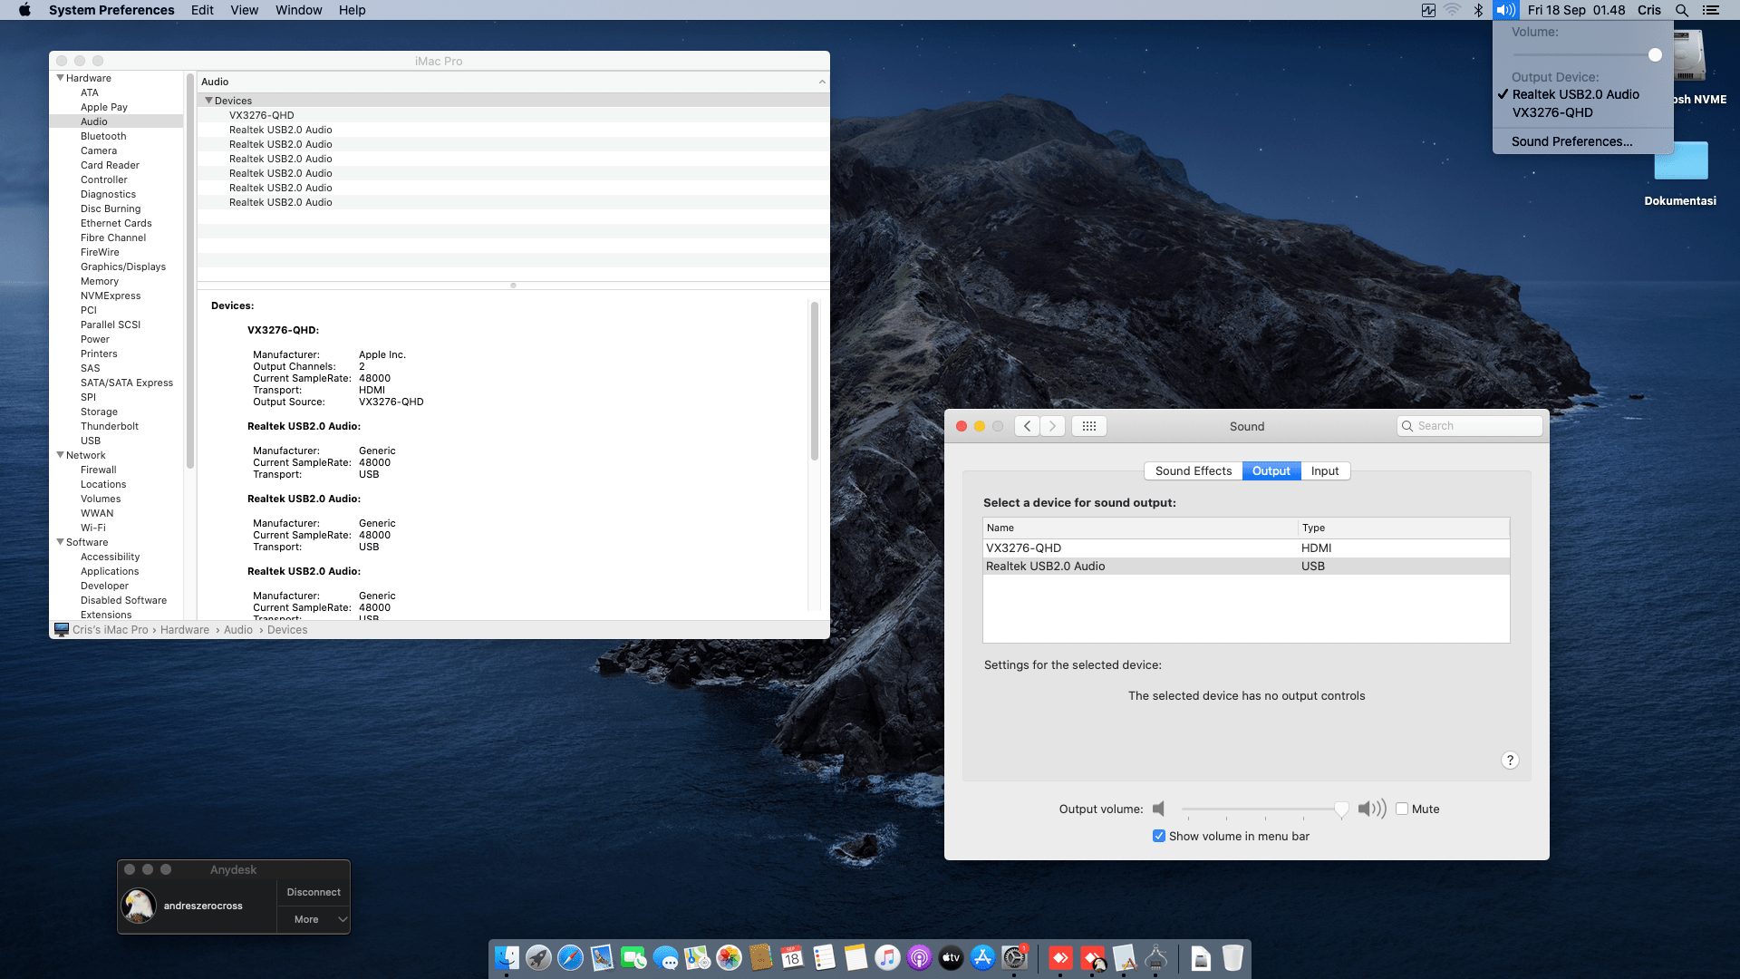This screenshot has width=1740, height=979.
Task: Open the Trash in the Dock
Action: (1232, 957)
